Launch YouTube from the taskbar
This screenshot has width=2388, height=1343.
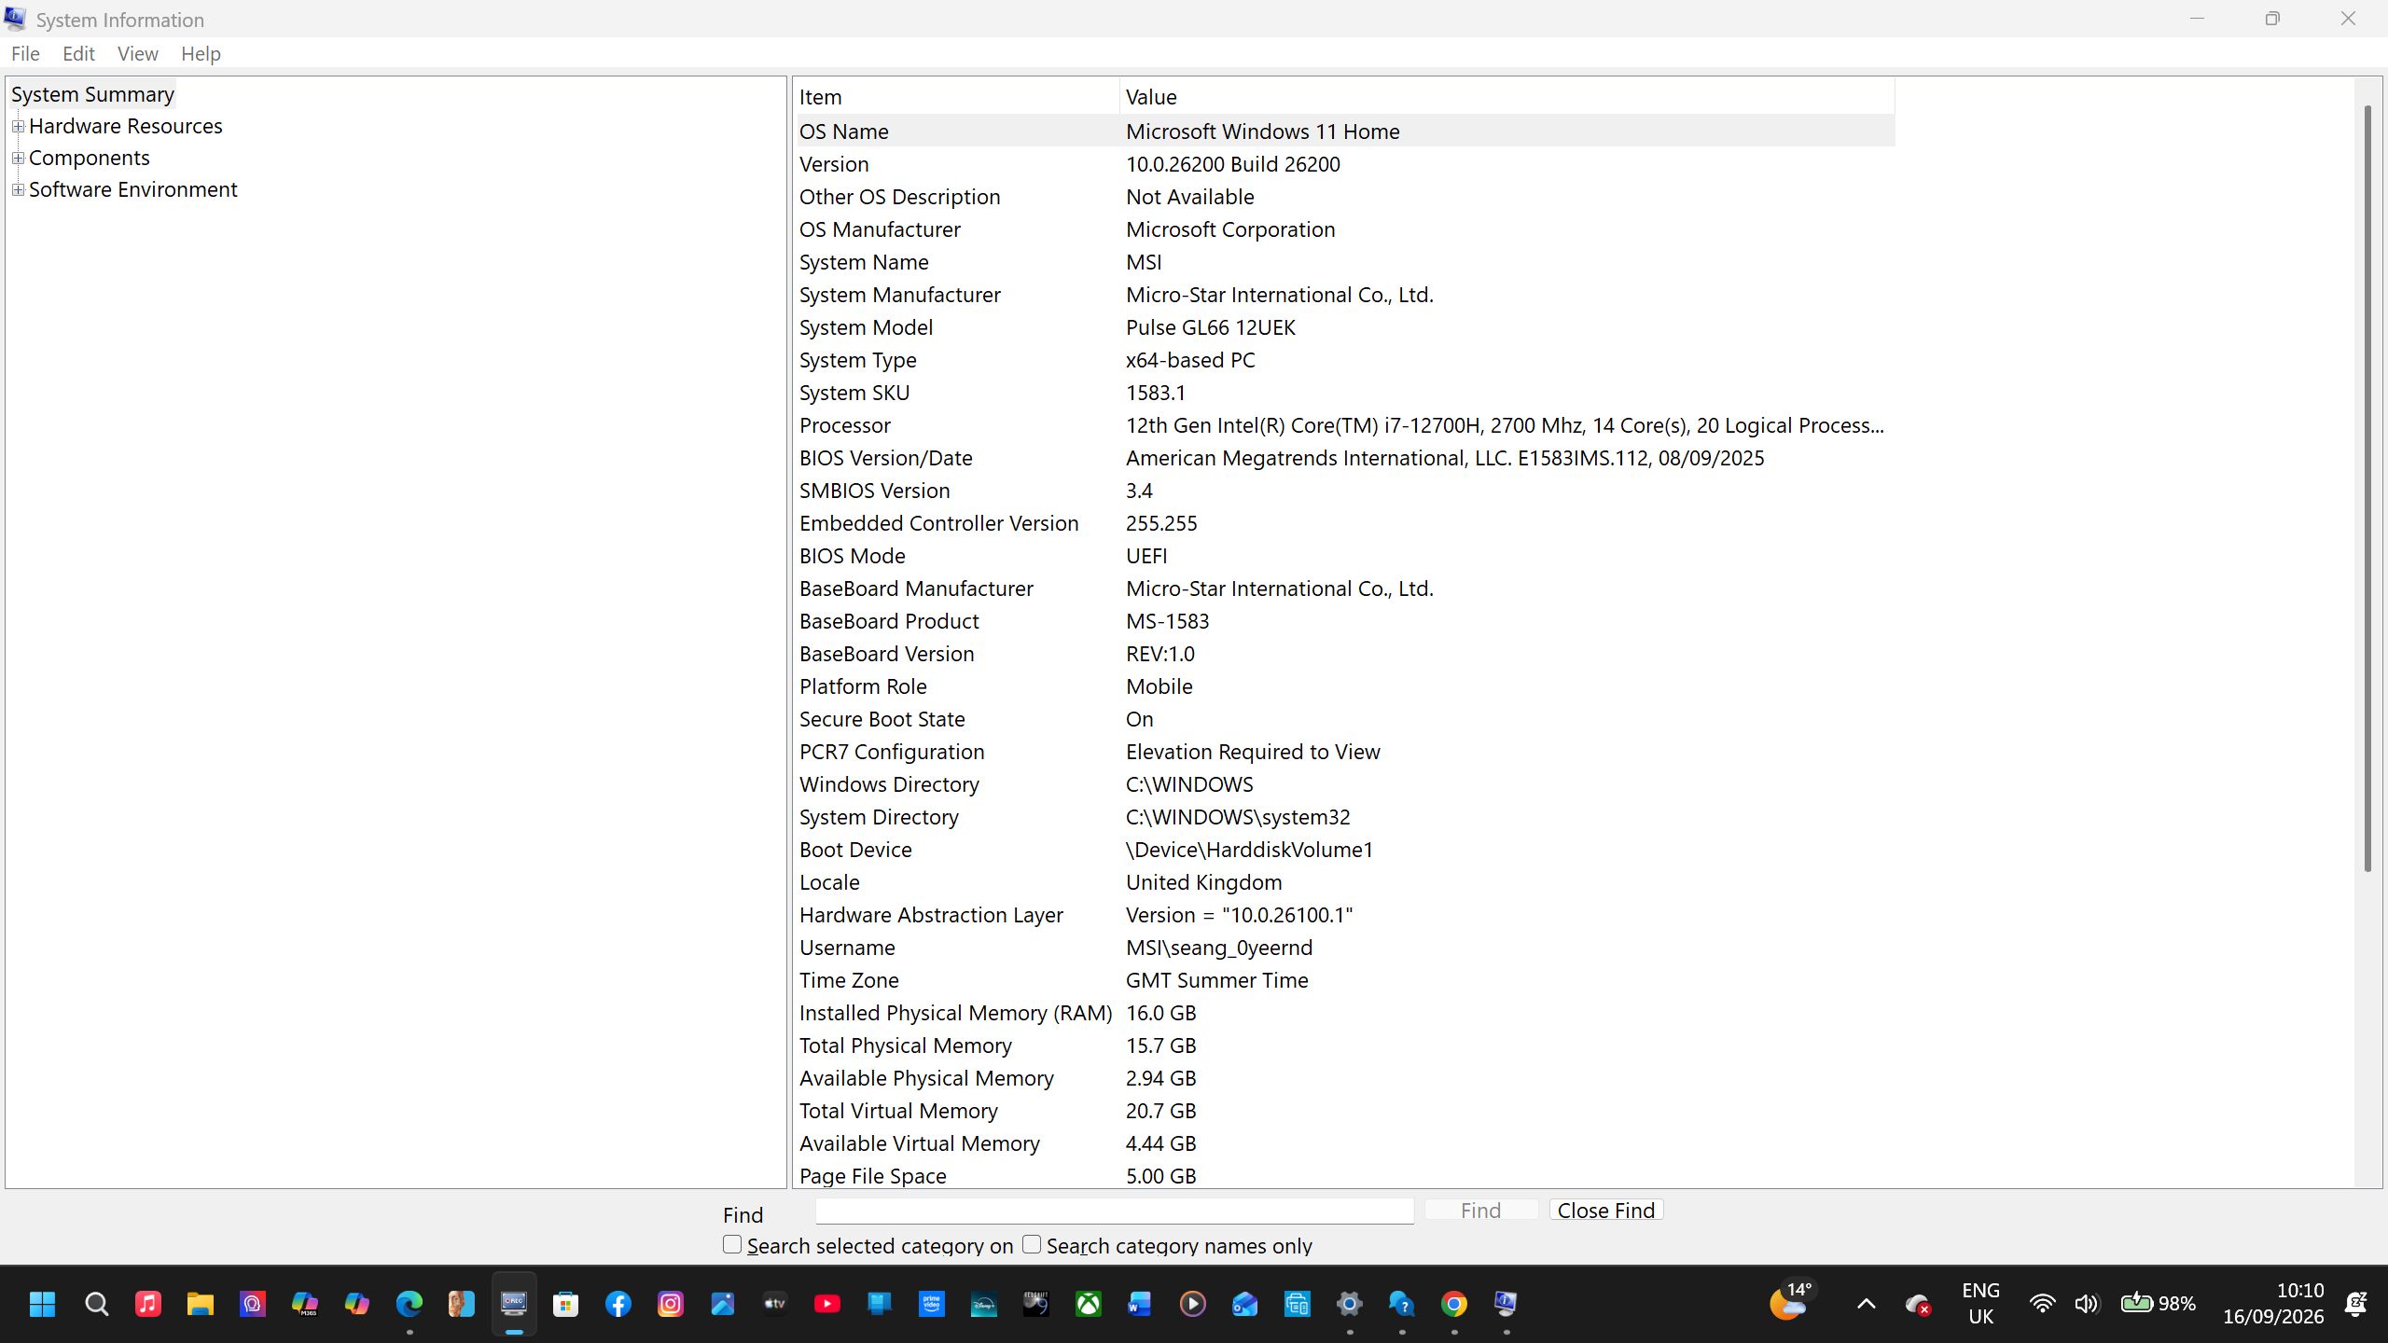[x=827, y=1304]
